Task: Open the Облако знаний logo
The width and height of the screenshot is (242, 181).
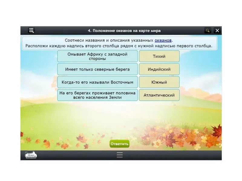Action: coord(31,155)
